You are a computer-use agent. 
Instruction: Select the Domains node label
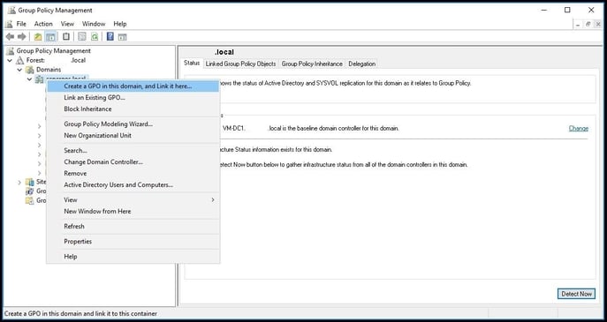(49, 70)
